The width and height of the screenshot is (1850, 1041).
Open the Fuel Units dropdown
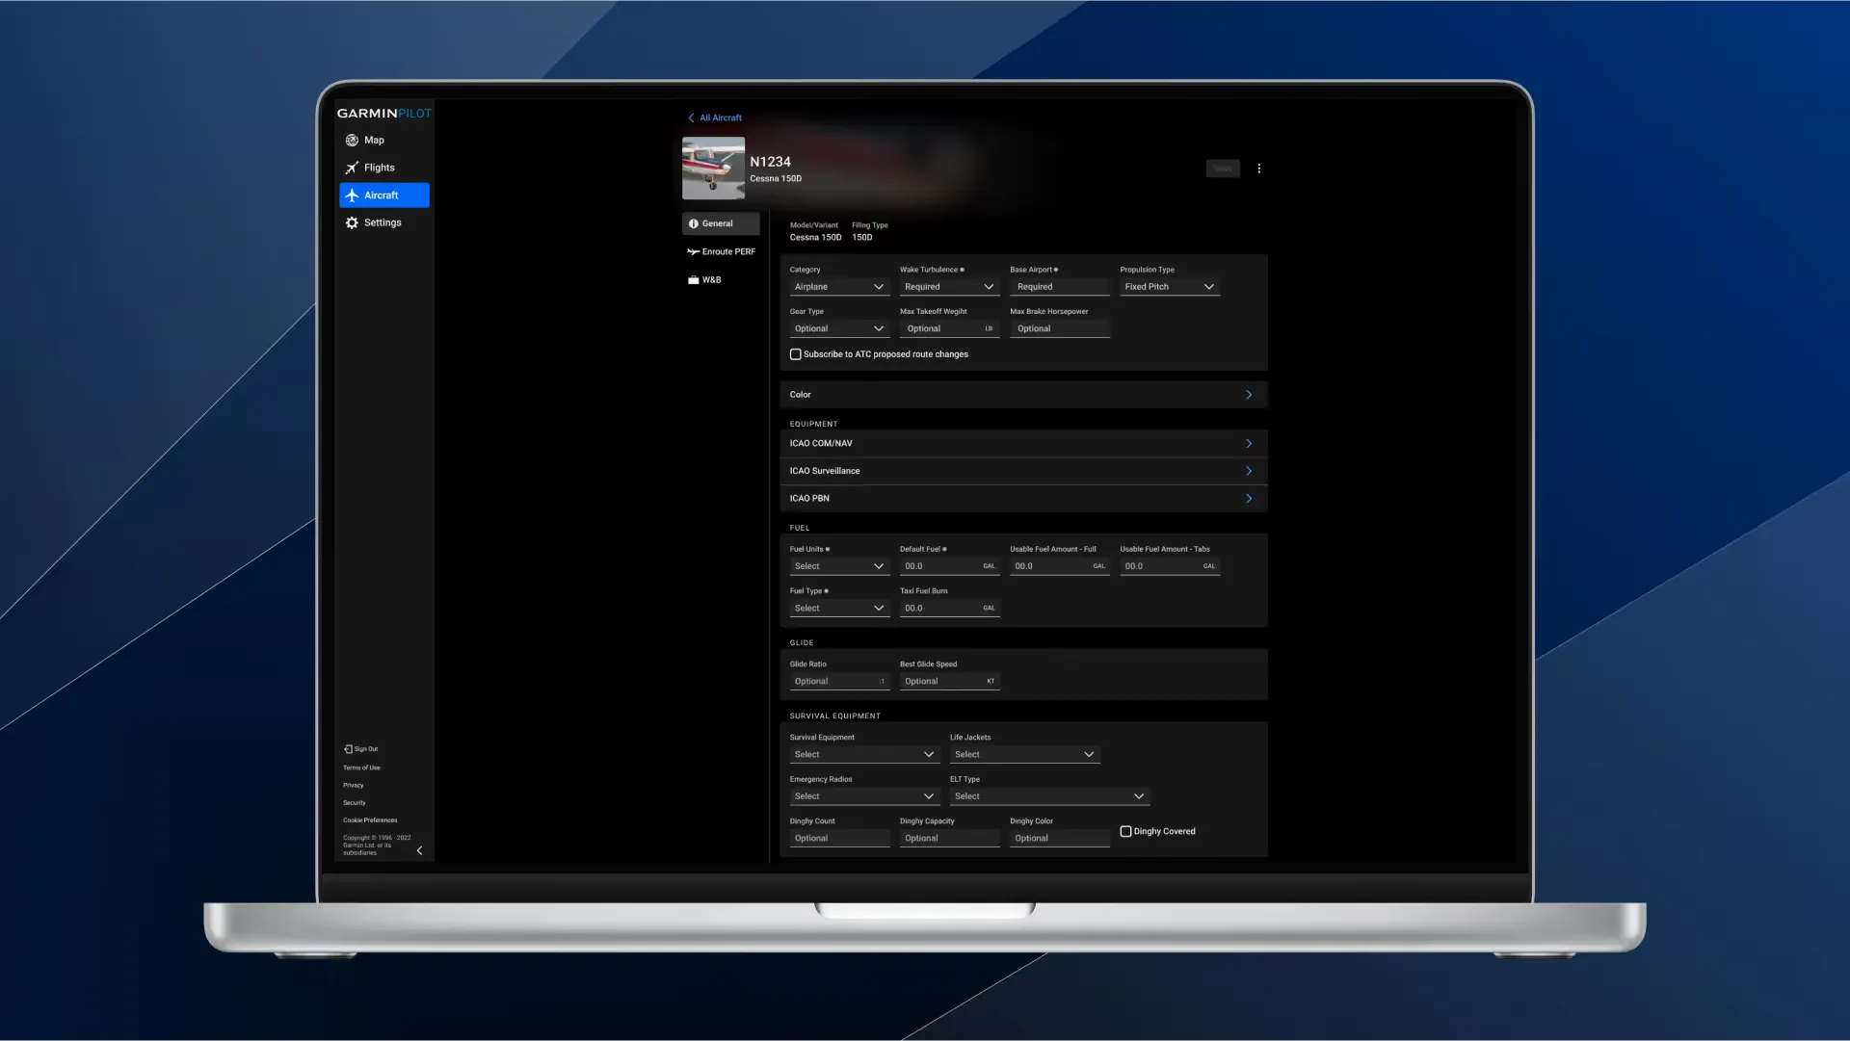pos(839,566)
